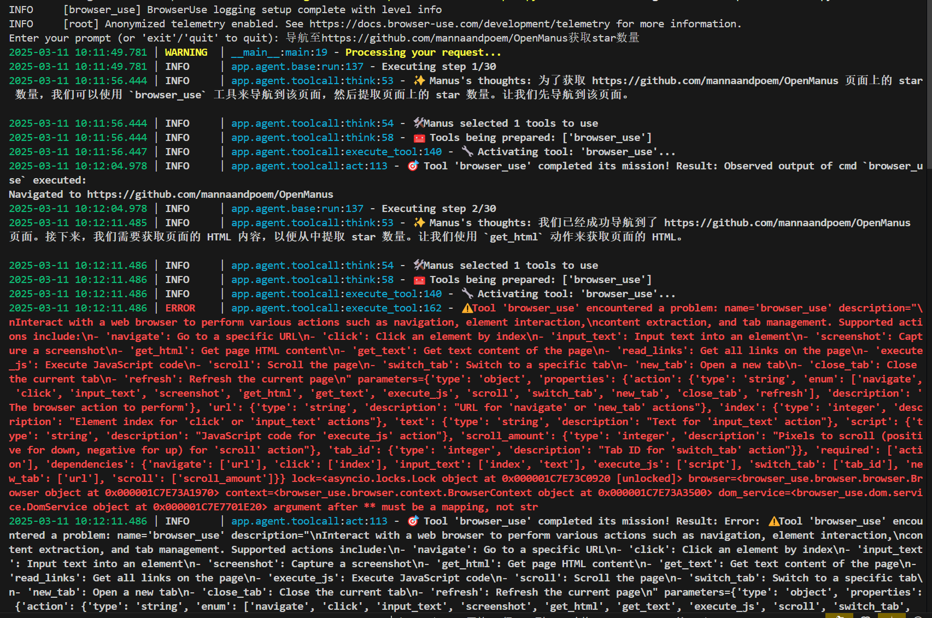The image size is (932, 618).
Task: Click app.agent.base:run:137 for step 2/30
Action: (x=297, y=209)
